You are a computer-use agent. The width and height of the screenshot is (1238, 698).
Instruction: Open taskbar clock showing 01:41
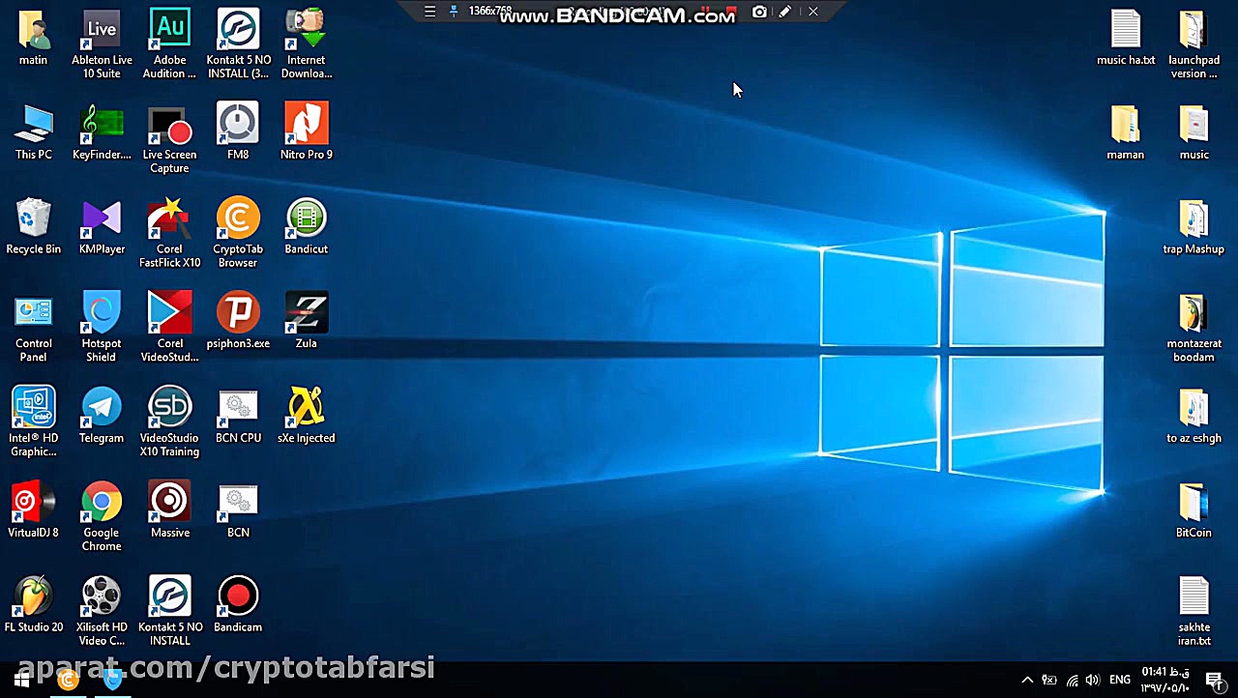1165,680
